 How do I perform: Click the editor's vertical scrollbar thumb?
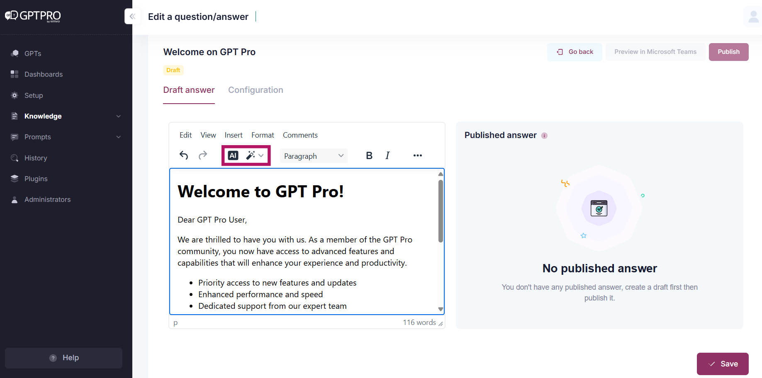coord(441,211)
